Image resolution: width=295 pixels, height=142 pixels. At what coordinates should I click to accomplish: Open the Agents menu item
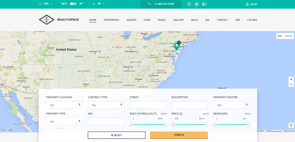click(x=132, y=20)
